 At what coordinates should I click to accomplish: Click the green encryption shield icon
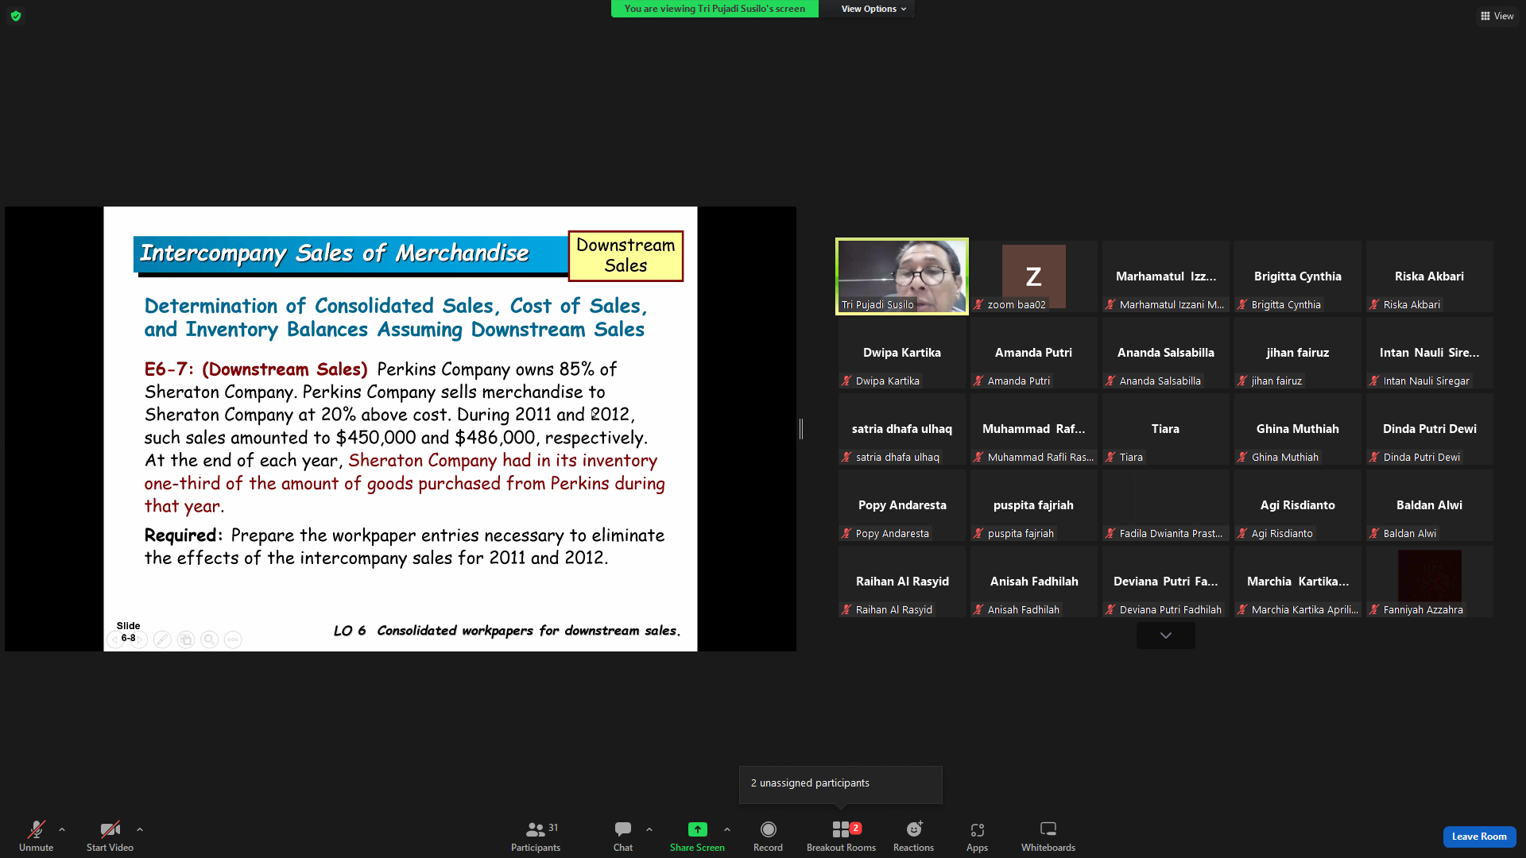tap(16, 16)
